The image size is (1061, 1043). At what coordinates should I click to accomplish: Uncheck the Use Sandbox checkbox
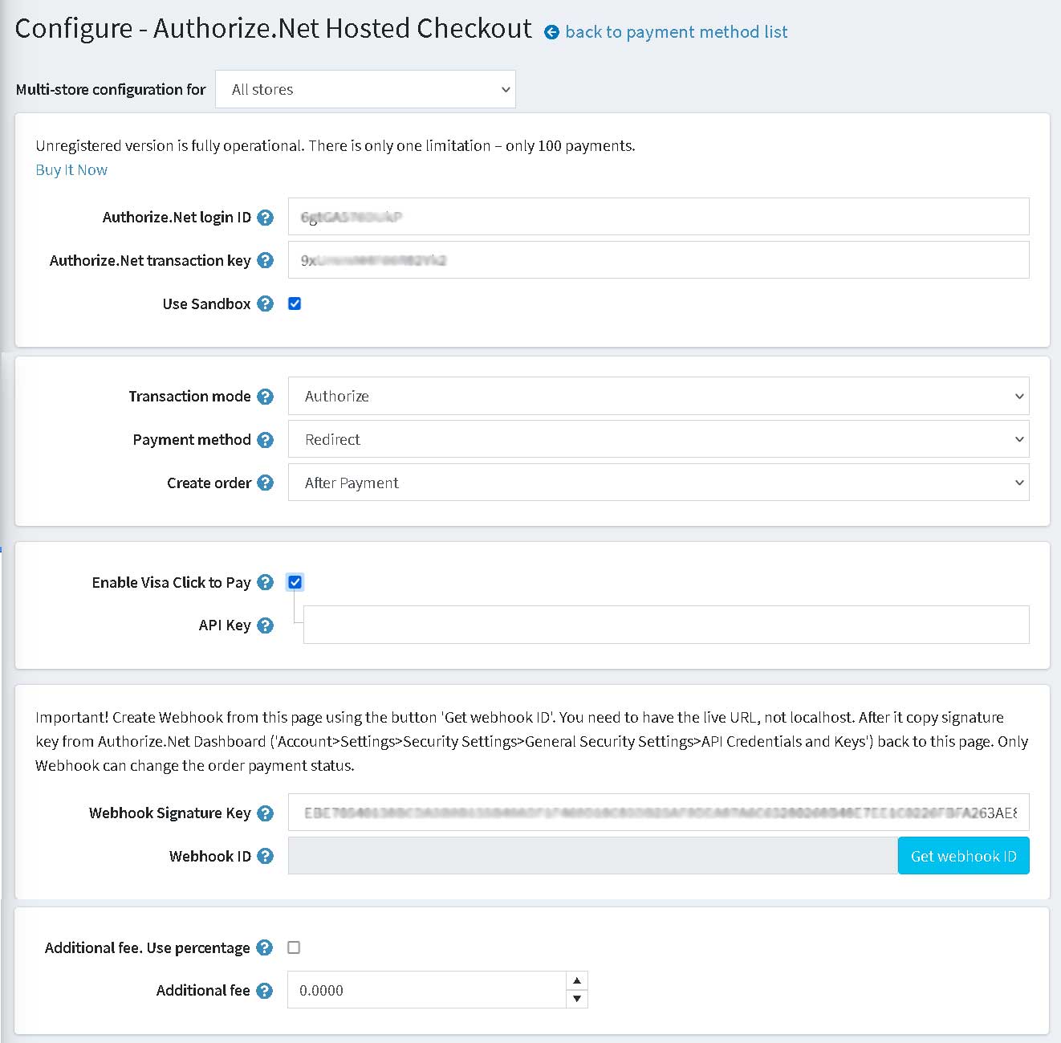click(295, 304)
